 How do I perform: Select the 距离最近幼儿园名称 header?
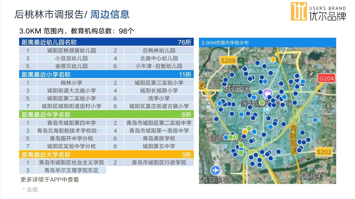pyautogui.click(x=106, y=42)
